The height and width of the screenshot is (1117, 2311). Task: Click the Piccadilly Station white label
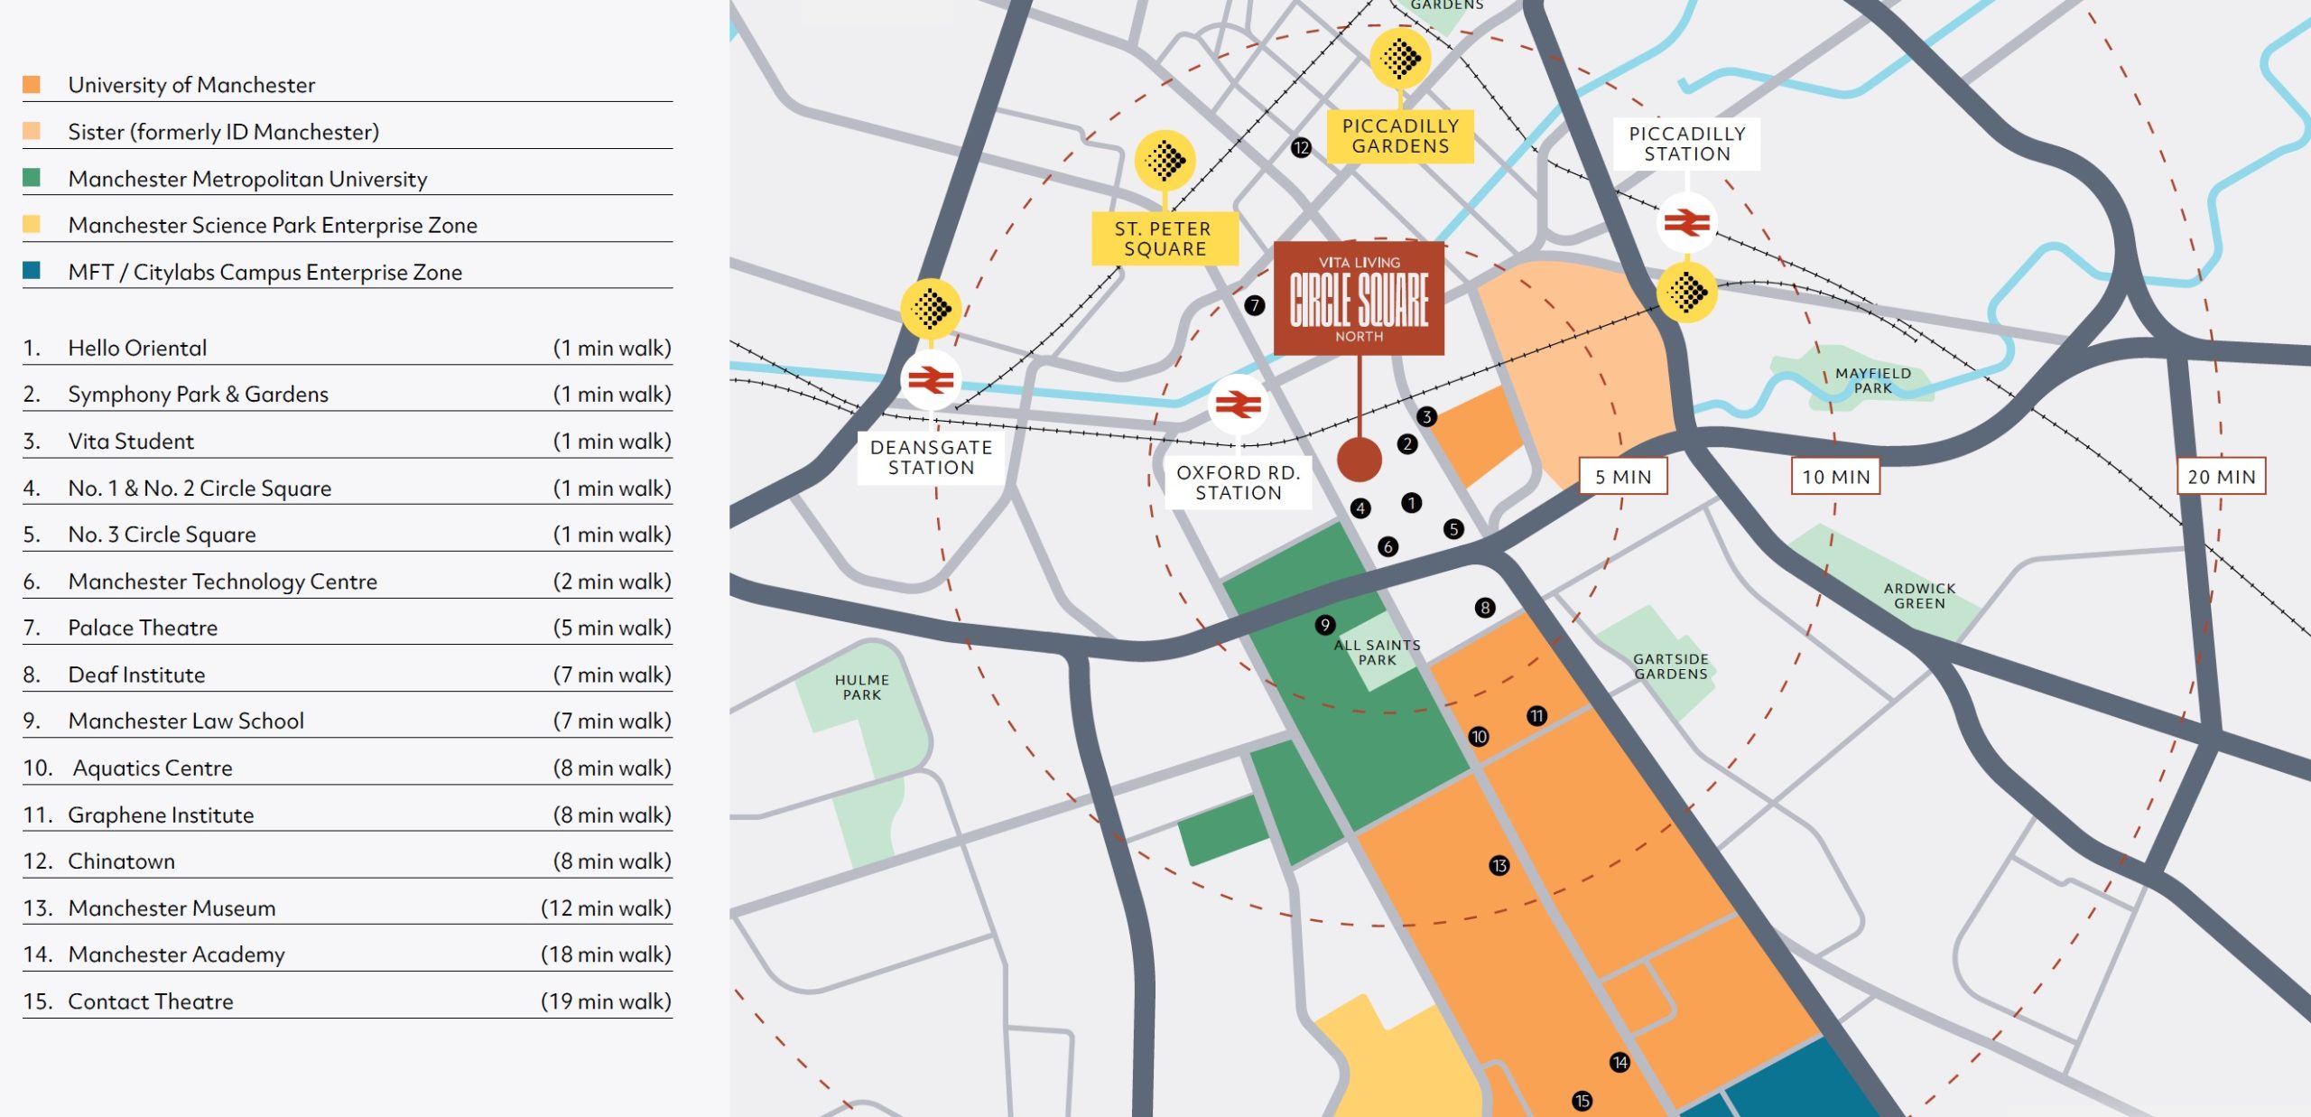coord(1687,144)
